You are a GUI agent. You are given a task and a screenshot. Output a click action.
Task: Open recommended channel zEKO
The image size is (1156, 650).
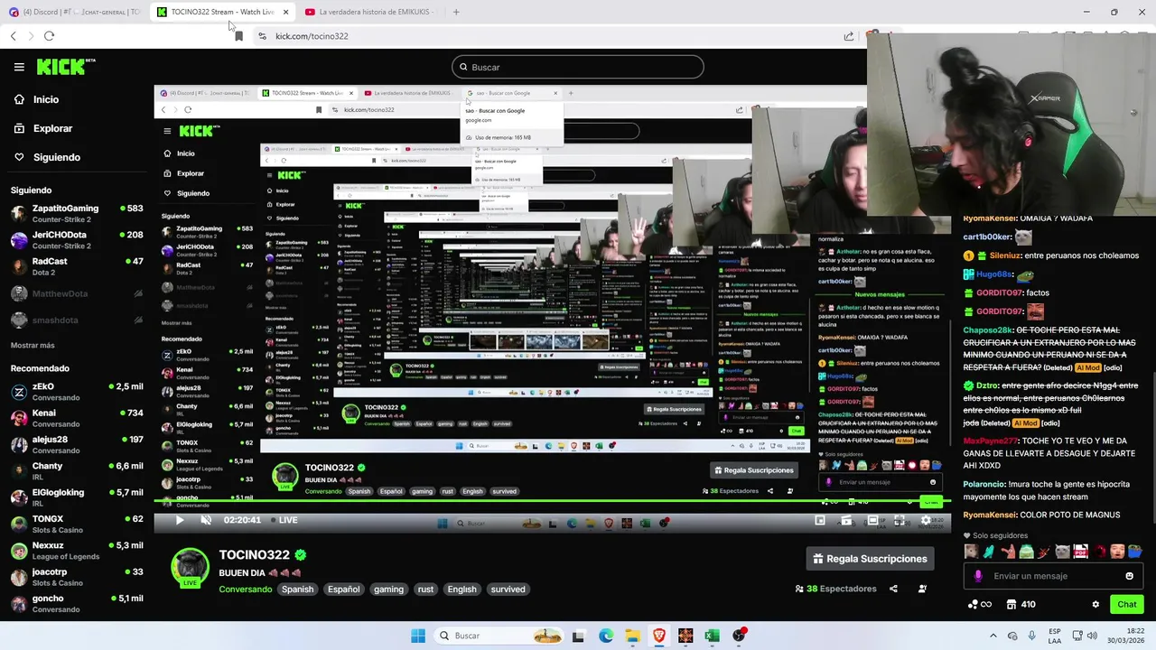pos(77,392)
